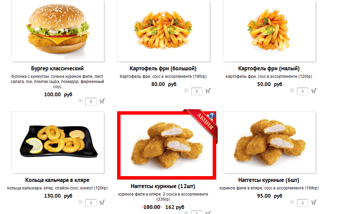Click the blue question mark promo icon
Screen dimensions: 339x214
(212, 116)
